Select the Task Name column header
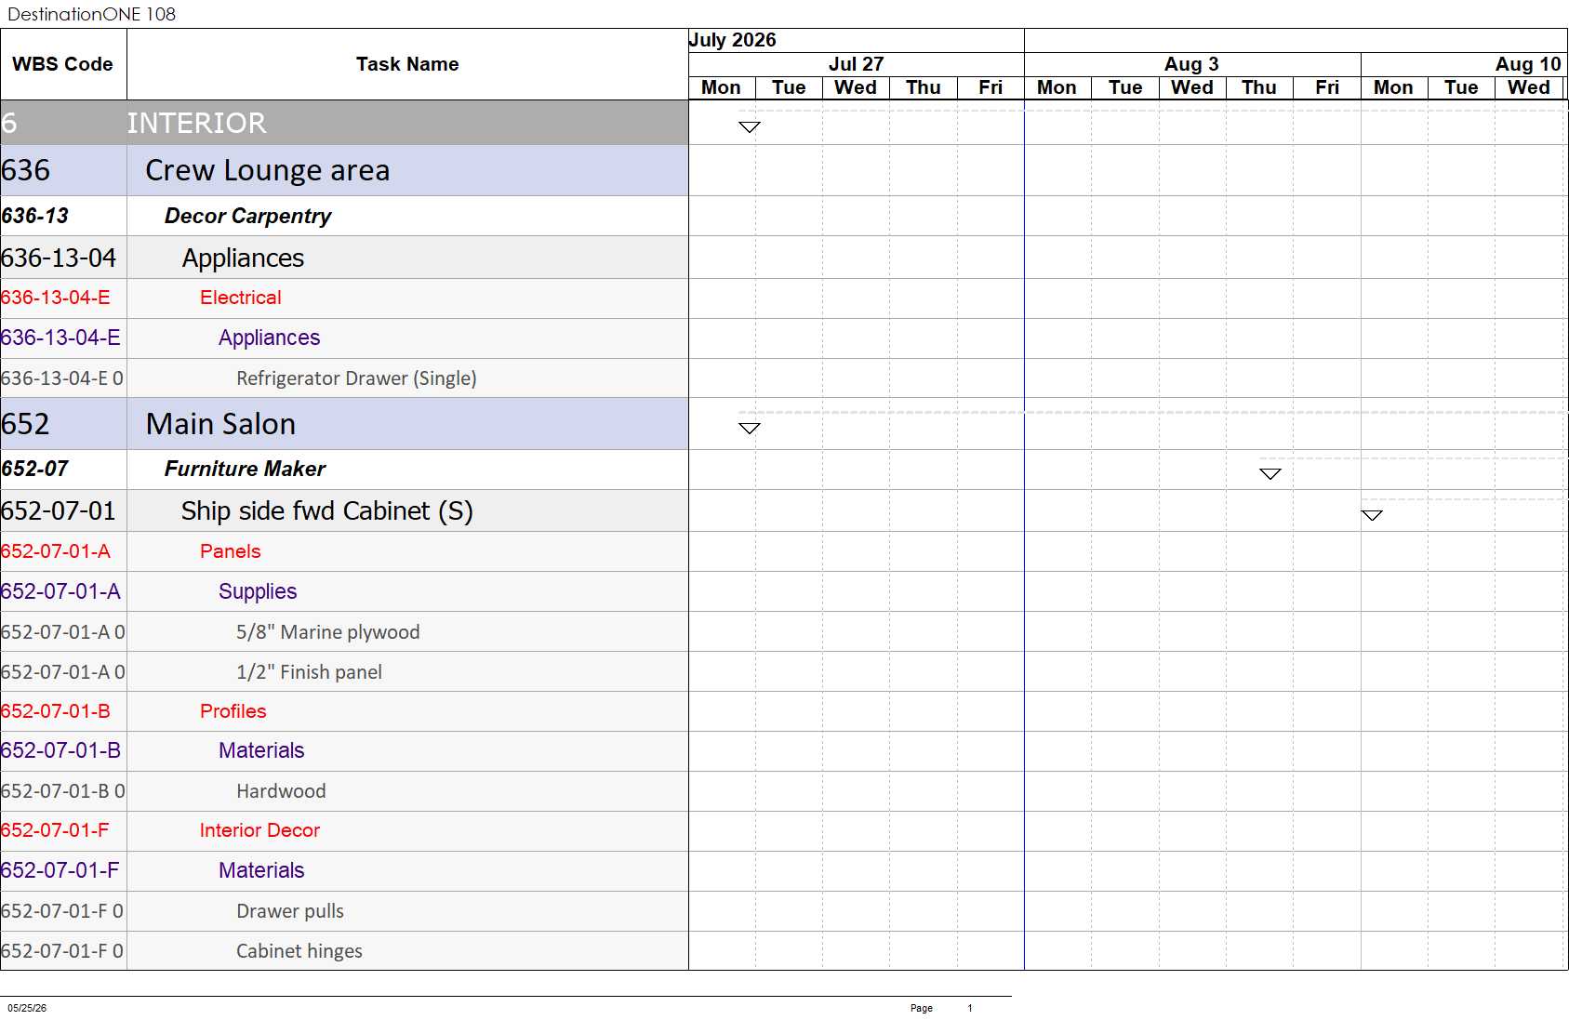 click(407, 64)
